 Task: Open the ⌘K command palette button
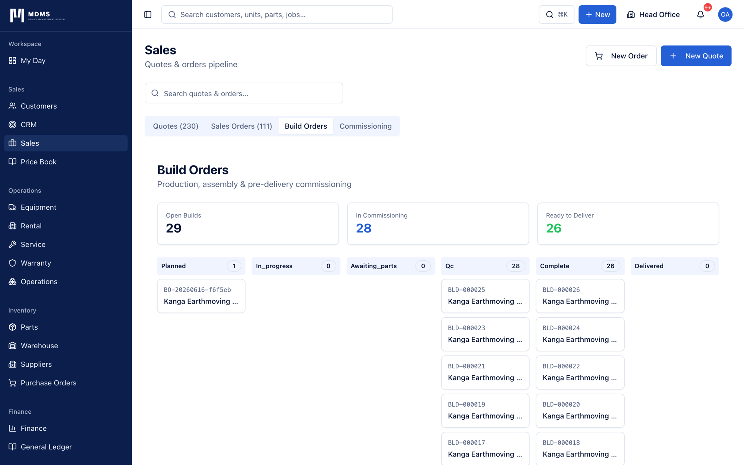[x=556, y=15]
